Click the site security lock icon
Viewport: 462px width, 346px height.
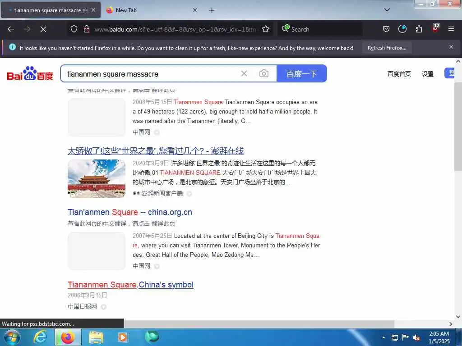86,29
